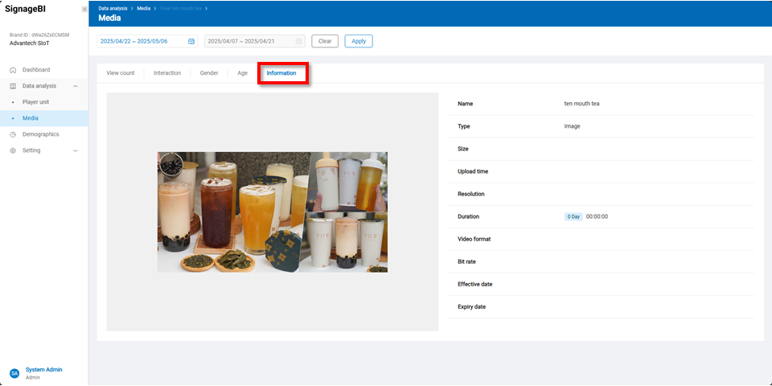Viewport: 772px width, 386px height.
Task: Click the Demographics pie chart icon
Action: [x=13, y=134]
